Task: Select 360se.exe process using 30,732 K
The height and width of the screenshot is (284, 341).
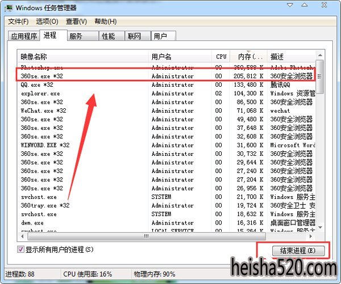Action: [x=167, y=154]
